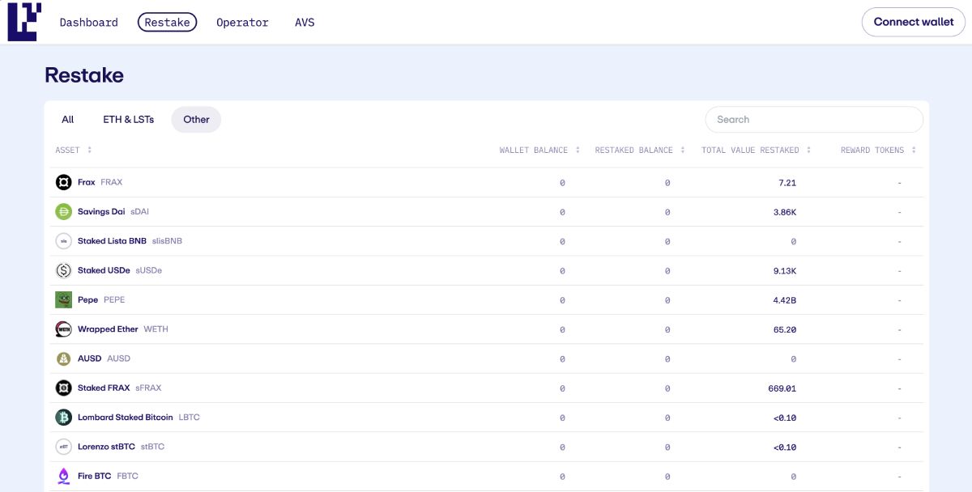Open the Dashboard page

[x=89, y=23]
